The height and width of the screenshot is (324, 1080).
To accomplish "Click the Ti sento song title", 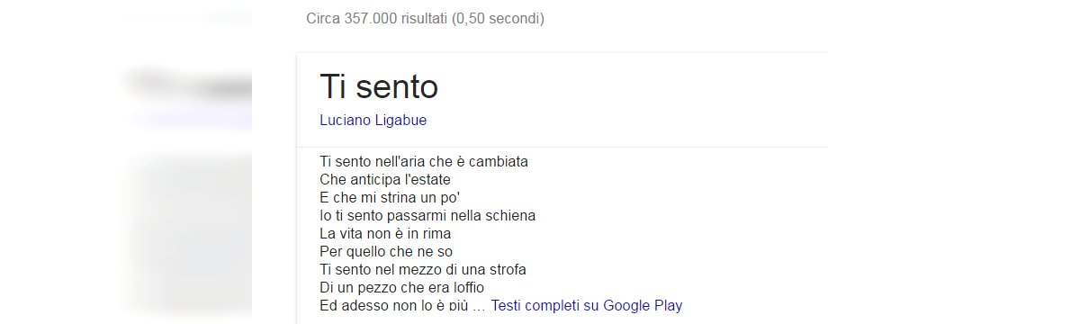I will click(x=379, y=86).
